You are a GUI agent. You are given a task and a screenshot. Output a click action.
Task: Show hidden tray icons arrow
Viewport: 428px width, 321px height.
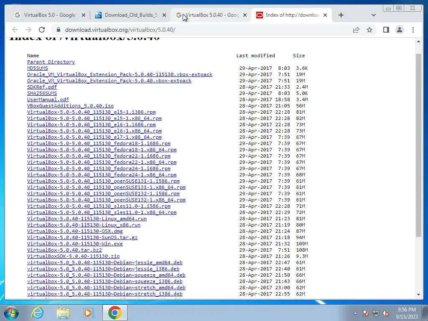click(355, 313)
